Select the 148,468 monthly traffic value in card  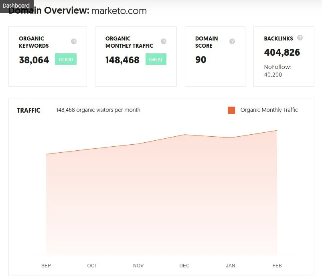coord(122,60)
